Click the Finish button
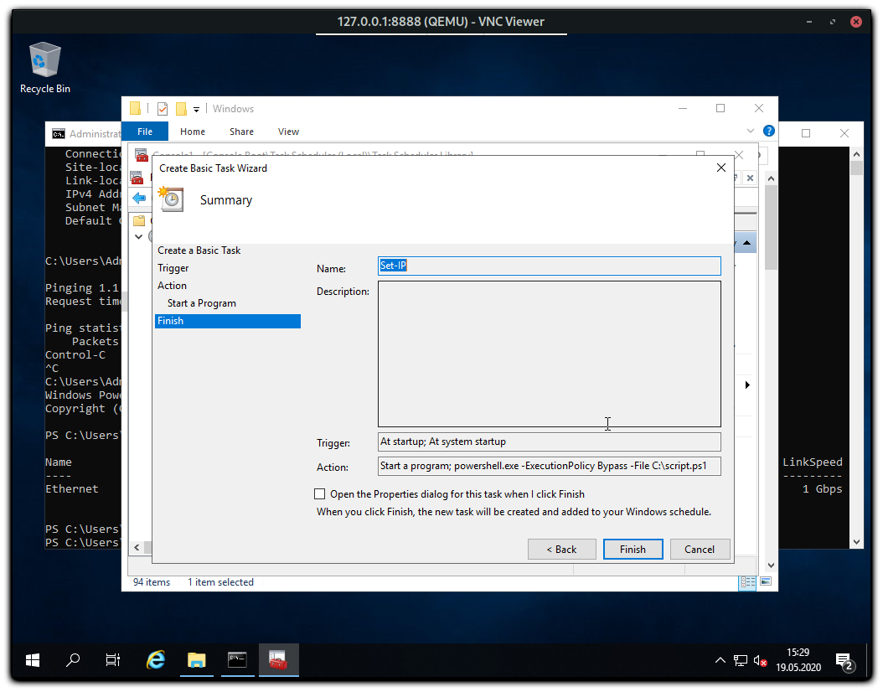Screen dimensions: 883x692 pos(633,550)
